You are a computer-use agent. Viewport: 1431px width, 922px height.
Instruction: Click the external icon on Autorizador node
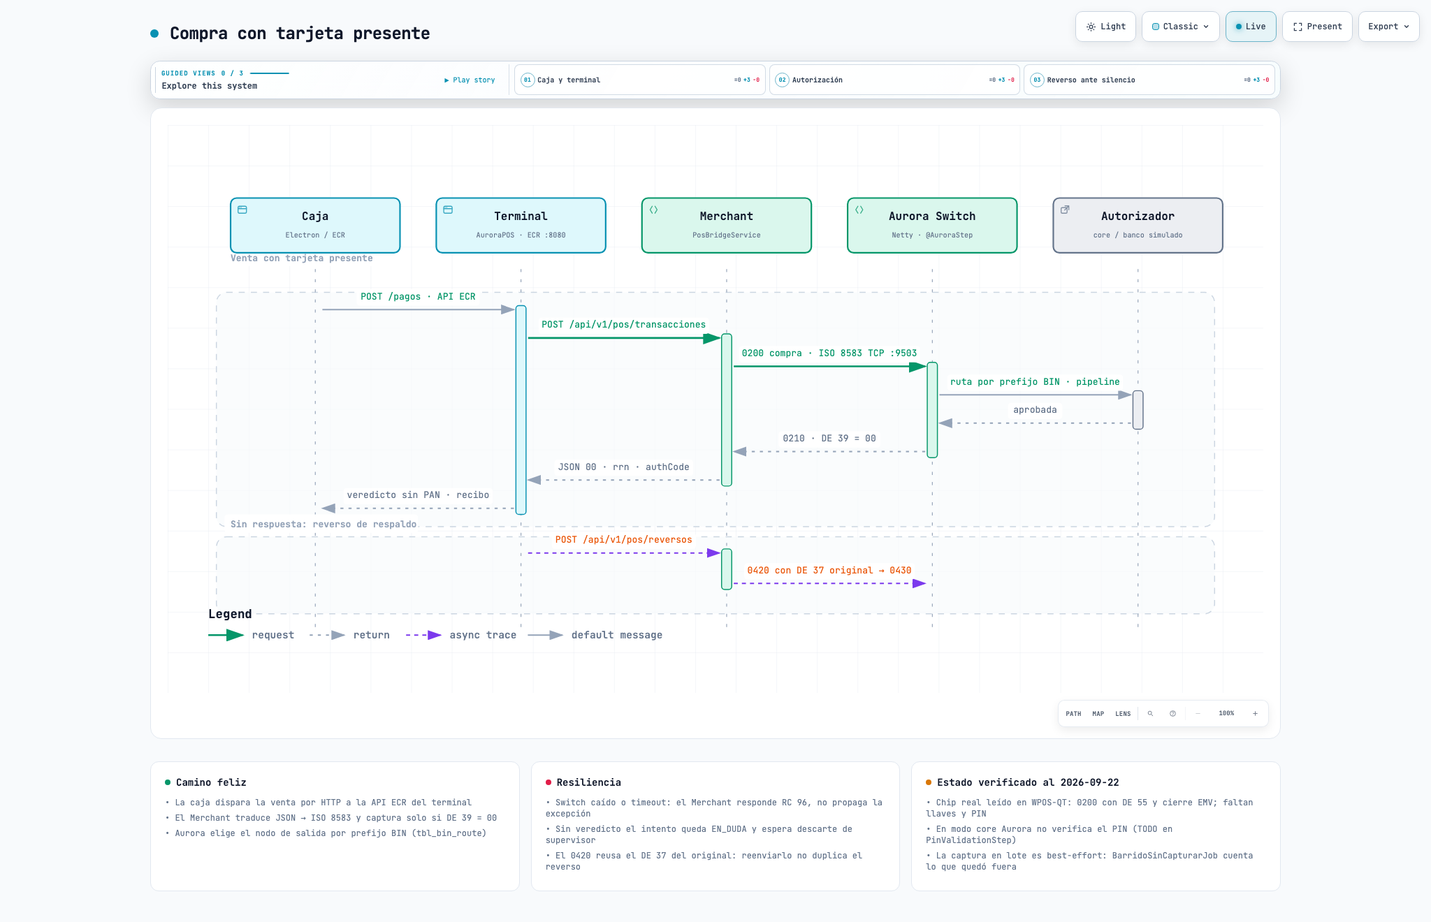[1065, 210]
